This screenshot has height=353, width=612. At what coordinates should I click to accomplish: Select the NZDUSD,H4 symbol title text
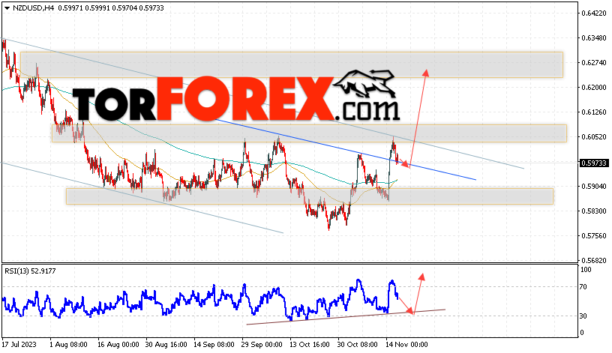tap(34, 7)
